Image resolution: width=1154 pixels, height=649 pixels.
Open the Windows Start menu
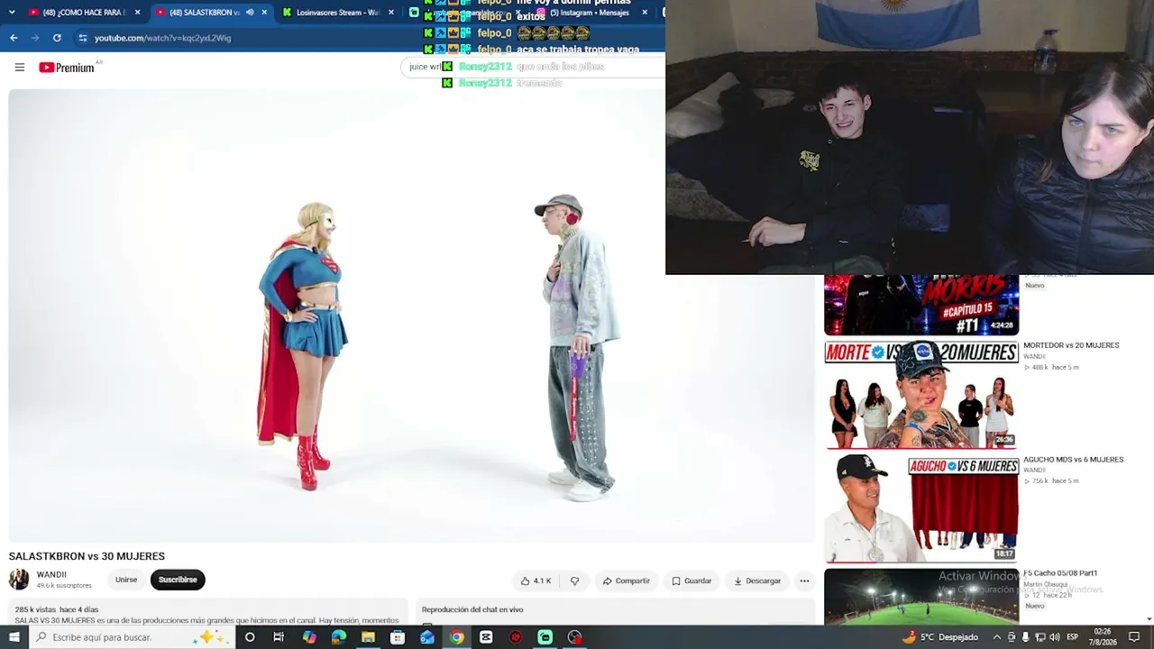click(x=14, y=637)
